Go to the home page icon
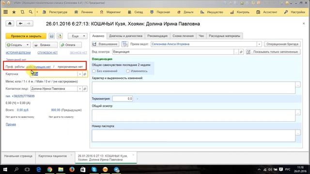 coord(10,24)
